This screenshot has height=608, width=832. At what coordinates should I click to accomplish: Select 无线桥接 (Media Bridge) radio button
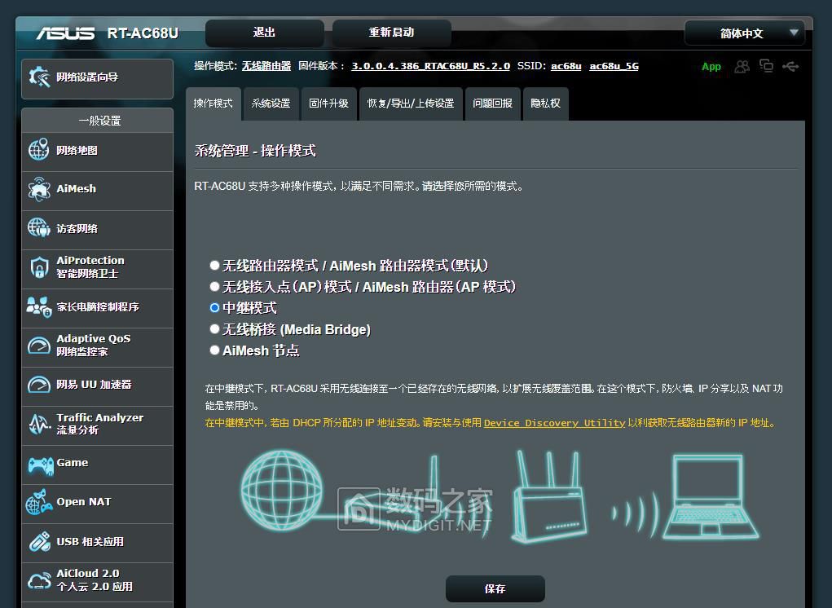tap(214, 329)
